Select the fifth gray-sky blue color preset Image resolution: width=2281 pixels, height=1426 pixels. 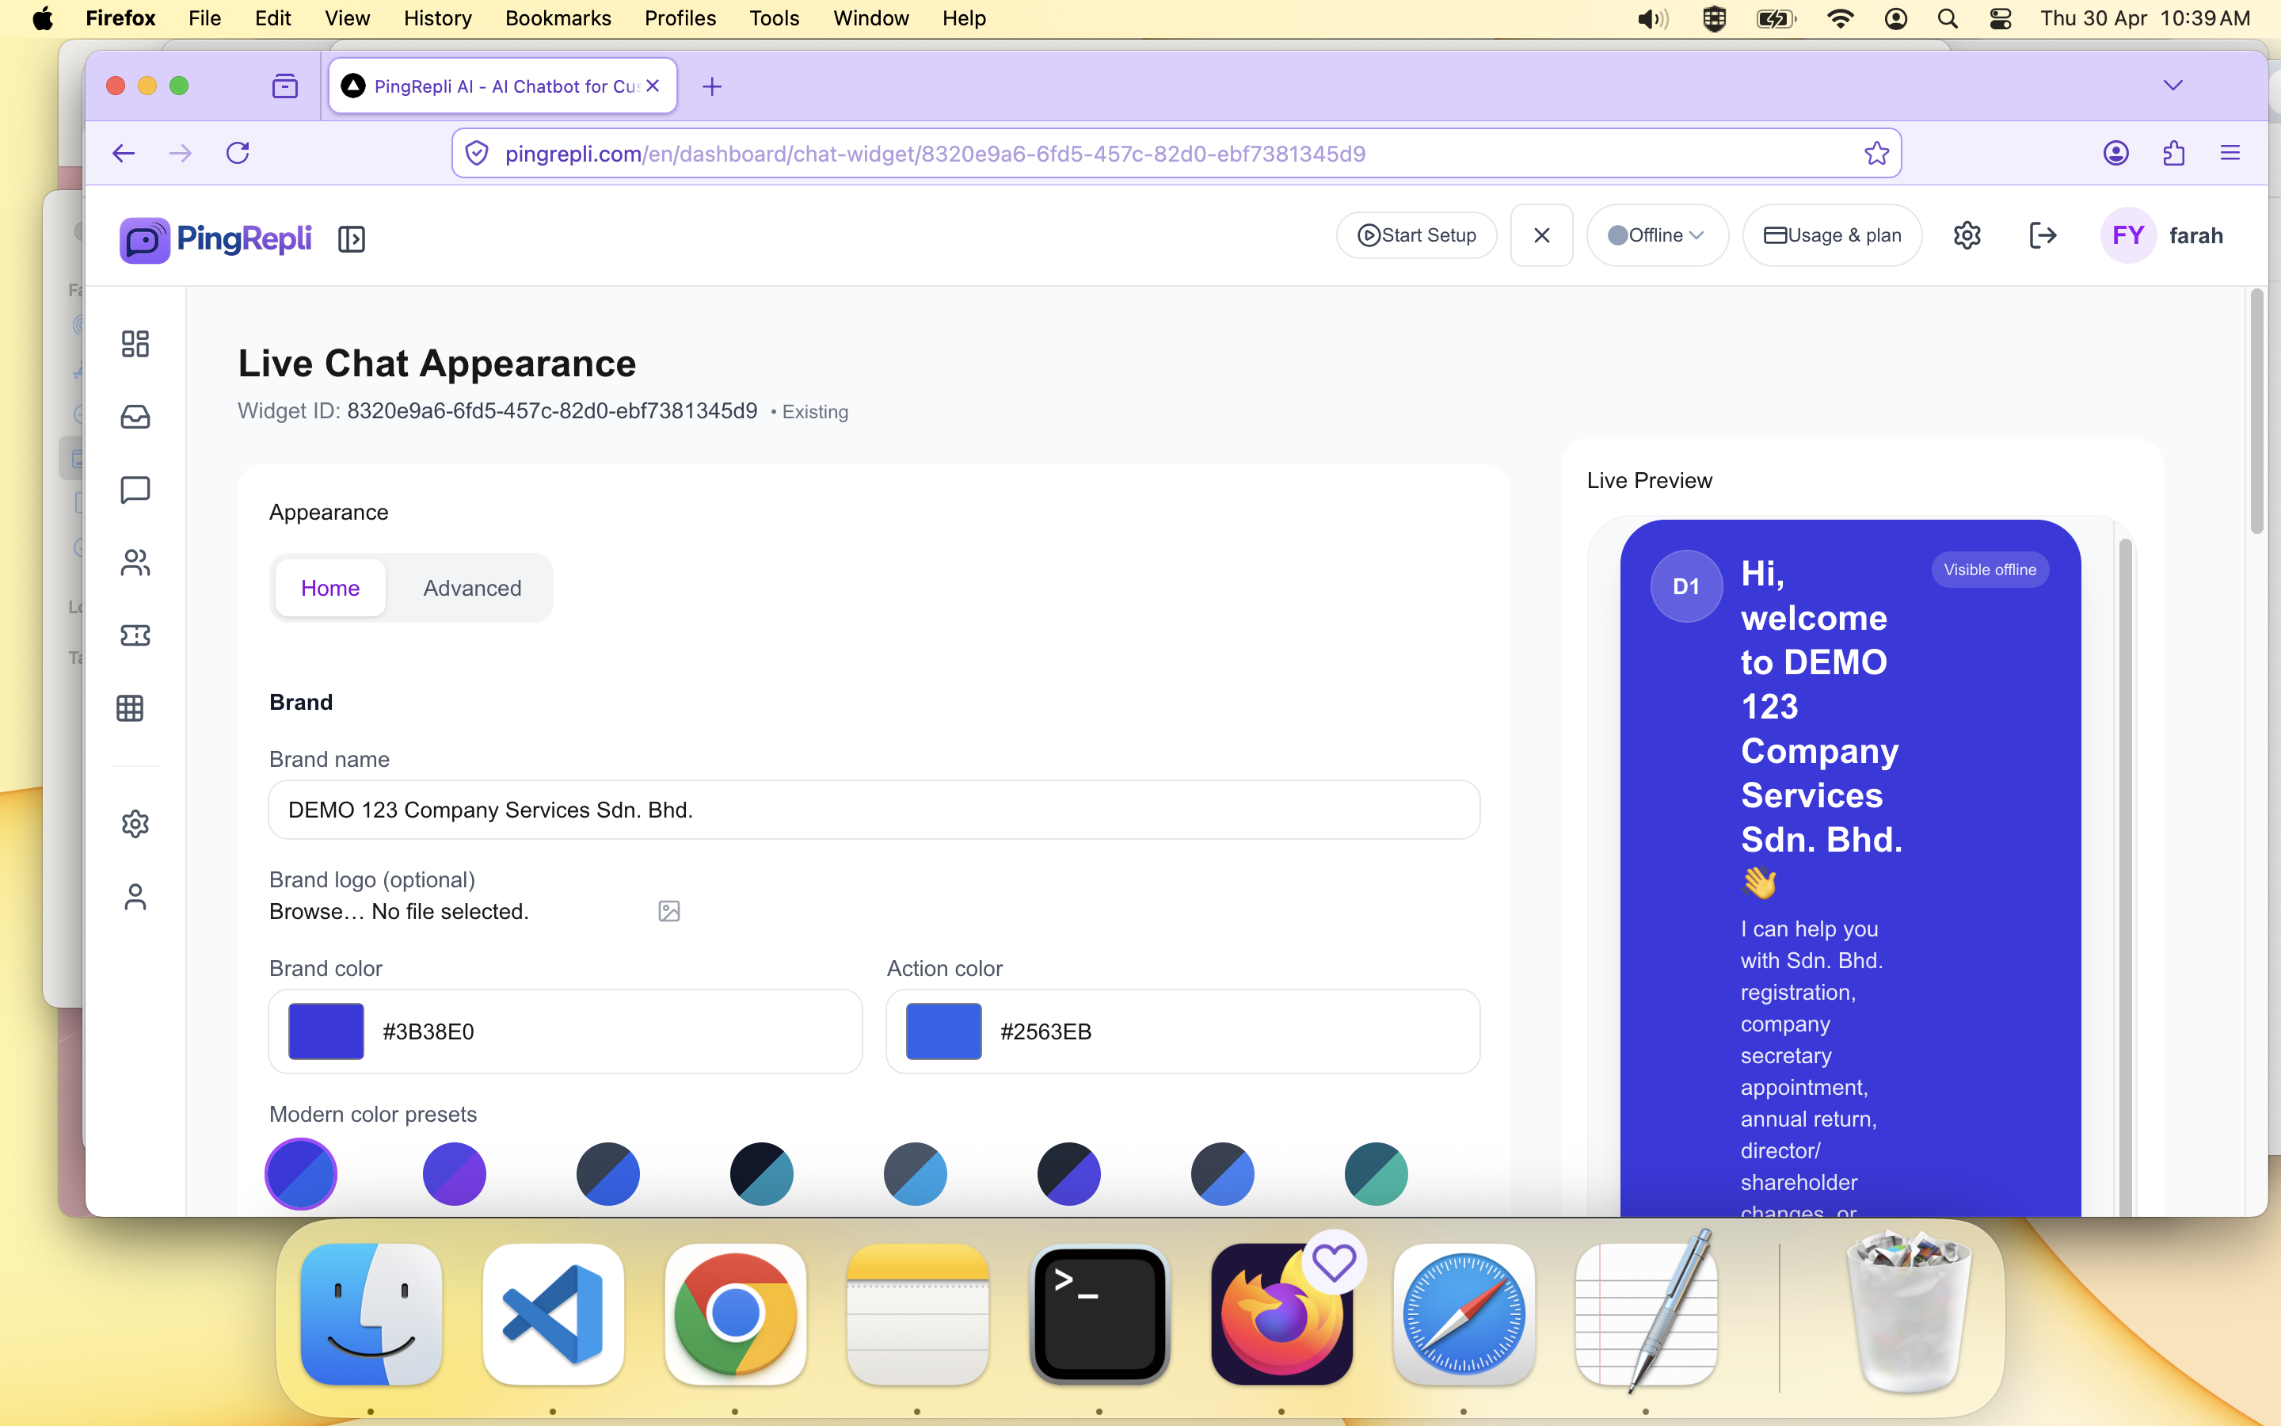916,1173
